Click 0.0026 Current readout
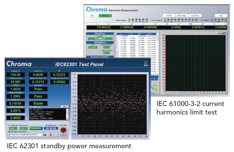 click(38, 75)
